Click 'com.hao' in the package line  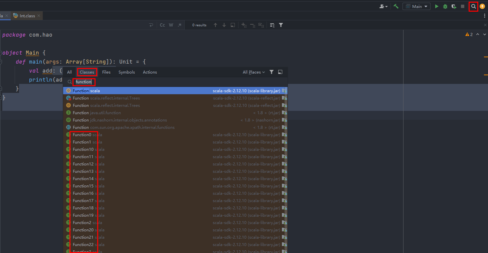[x=41, y=35]
